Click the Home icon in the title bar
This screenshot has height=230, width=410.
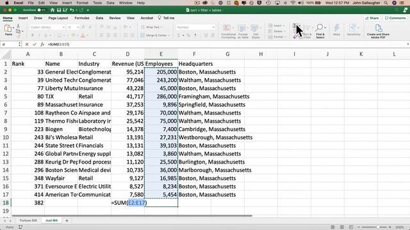[x=53, y=10]
